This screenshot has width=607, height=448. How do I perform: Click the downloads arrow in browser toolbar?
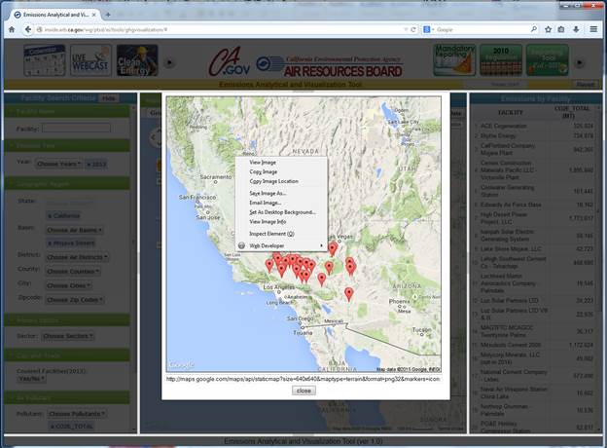578,30
